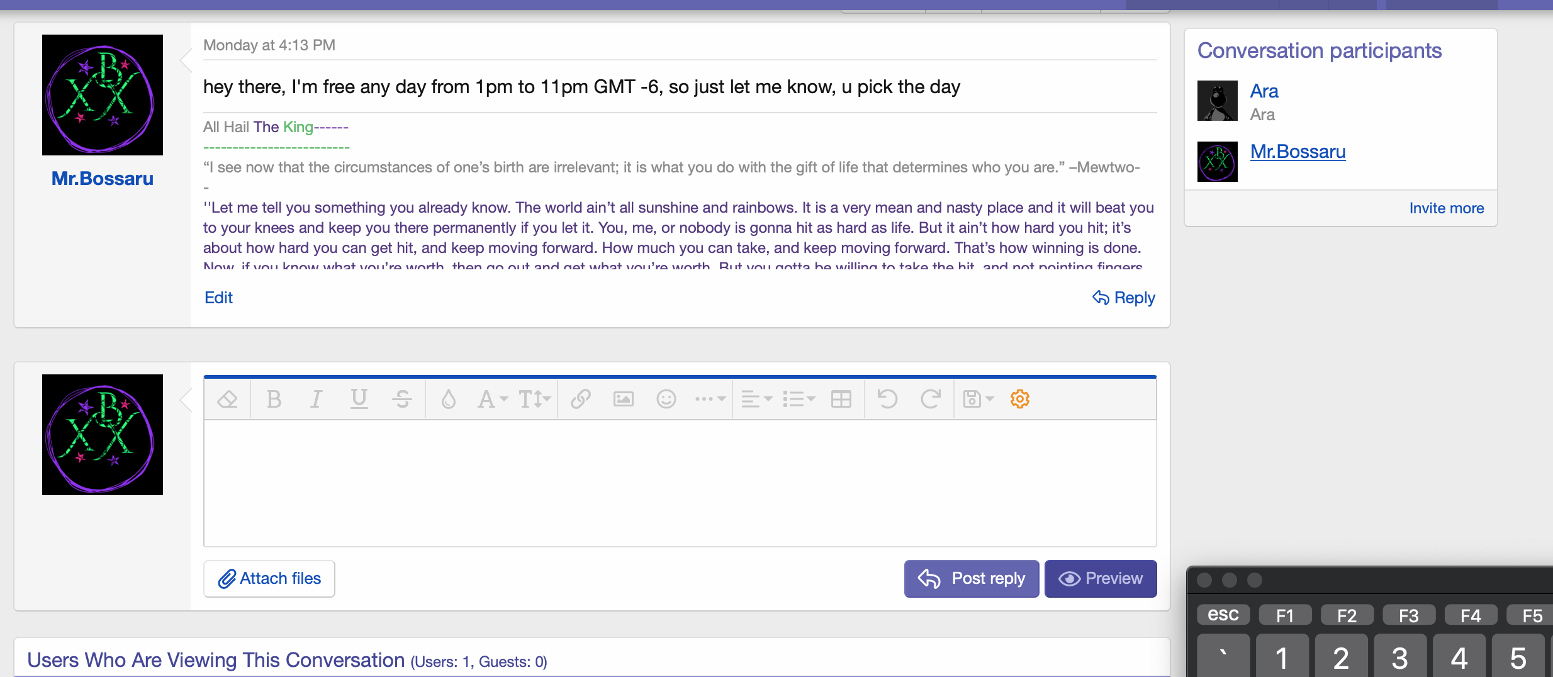The height and width of the screenshot is (677, 1553).
Task: Toggle underline formatting in the editor
Action: (x=359, y=399)
